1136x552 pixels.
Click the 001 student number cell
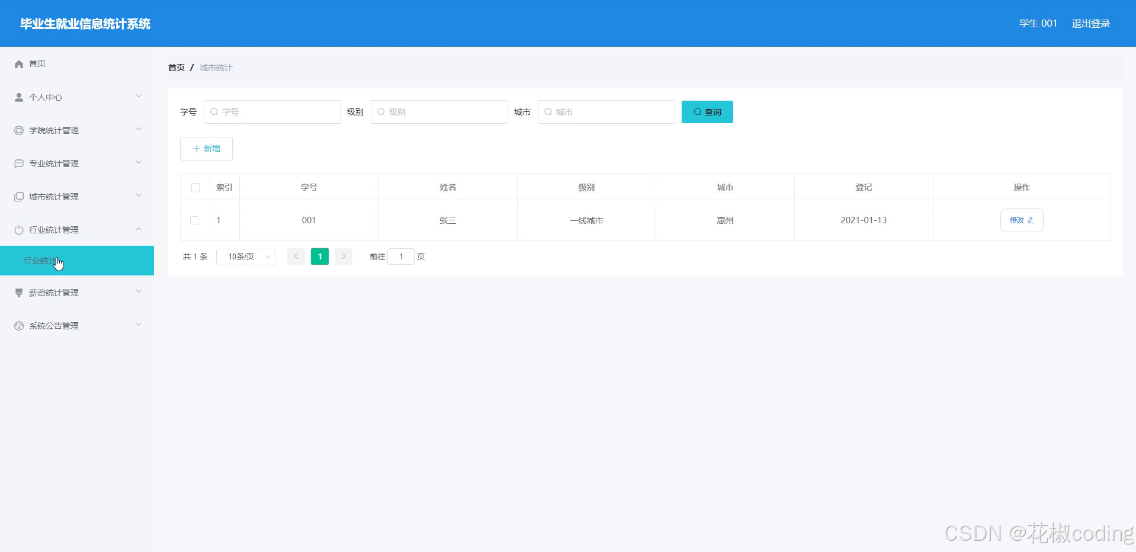[309, 220]
